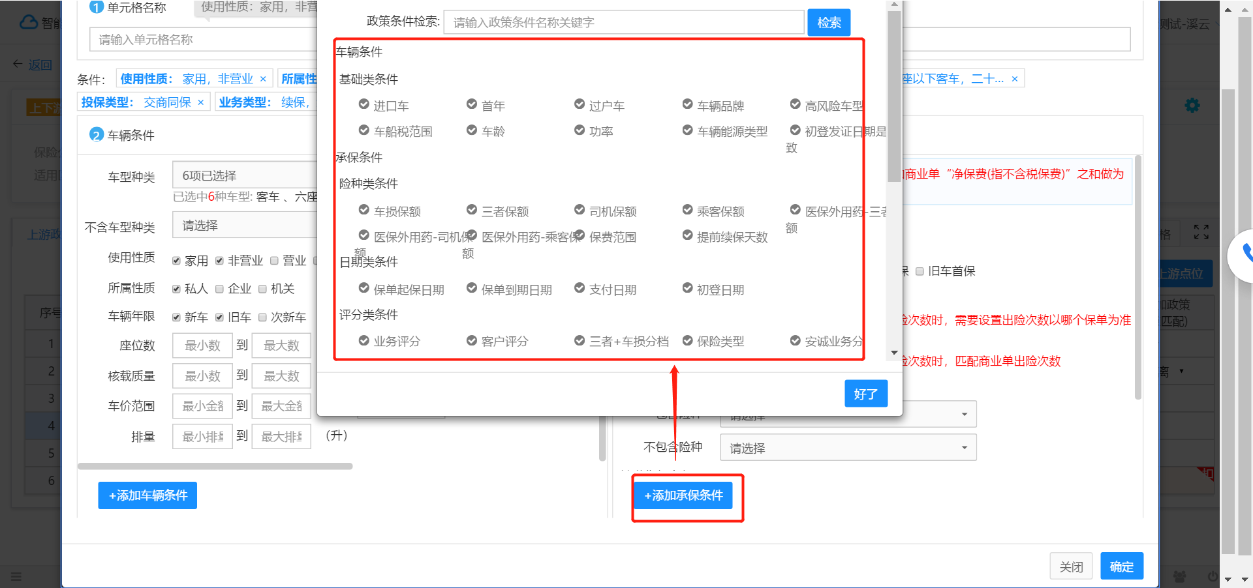Open the 不含车型种类 dropdown
Viewport: 1253px width, 588px height.
[x=245, y=226]
